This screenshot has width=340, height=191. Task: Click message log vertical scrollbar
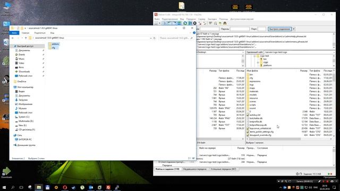[334, 45]
